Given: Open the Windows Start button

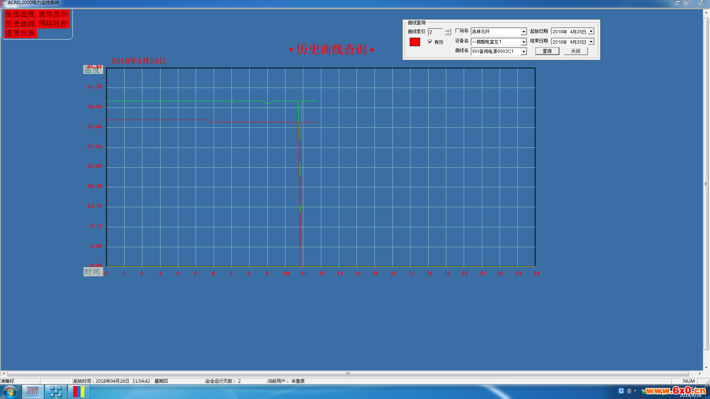Looking at the screenshot, I should (10, 392).
